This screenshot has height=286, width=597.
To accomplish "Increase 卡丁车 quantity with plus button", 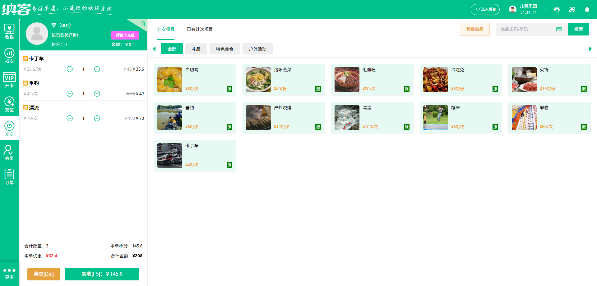I will point(97,69).
